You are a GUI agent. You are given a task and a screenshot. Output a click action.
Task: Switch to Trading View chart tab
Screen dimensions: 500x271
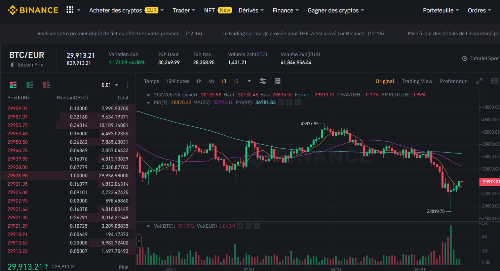tap(417, 81)
